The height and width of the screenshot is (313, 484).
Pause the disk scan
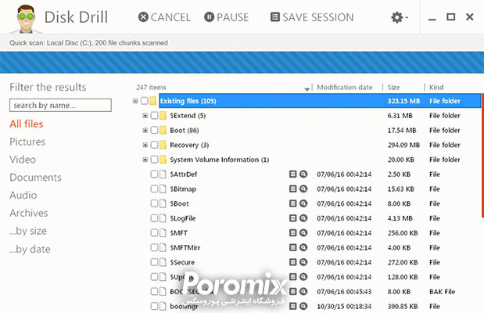coord(226,17)
